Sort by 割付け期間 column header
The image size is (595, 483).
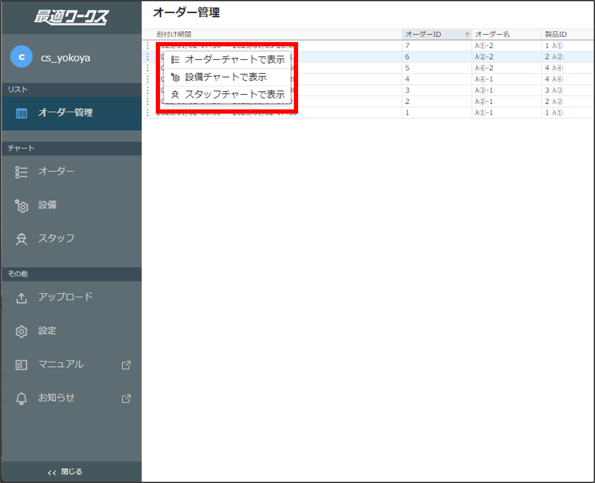(272, 34)
